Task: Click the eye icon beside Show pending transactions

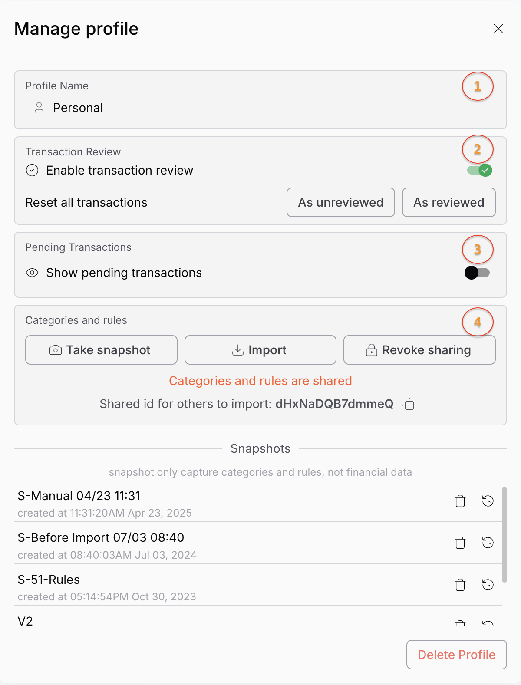Action: coord(32,273)
